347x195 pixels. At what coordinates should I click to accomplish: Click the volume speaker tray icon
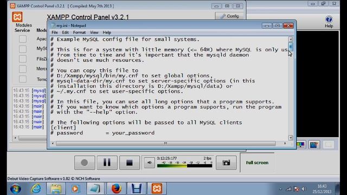tap(304, 189)
